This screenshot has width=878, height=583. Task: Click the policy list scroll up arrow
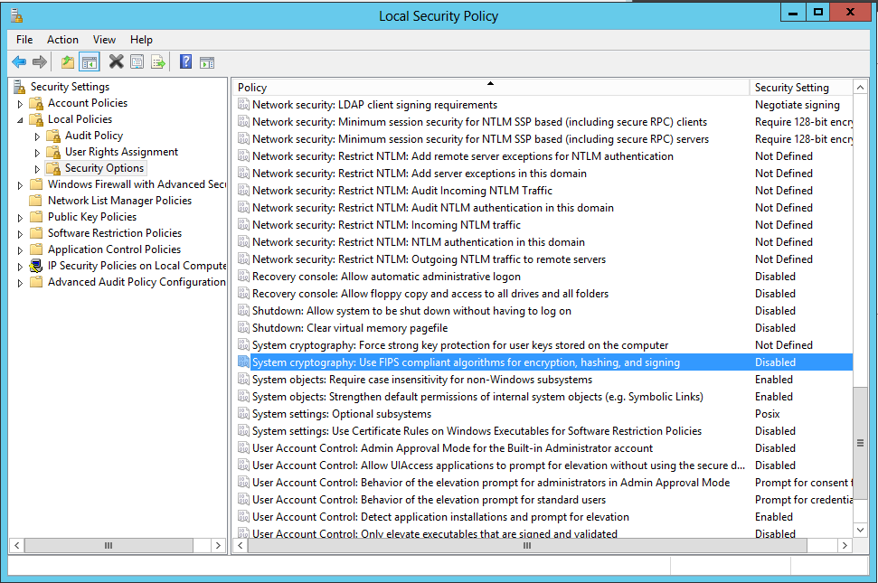860,88
